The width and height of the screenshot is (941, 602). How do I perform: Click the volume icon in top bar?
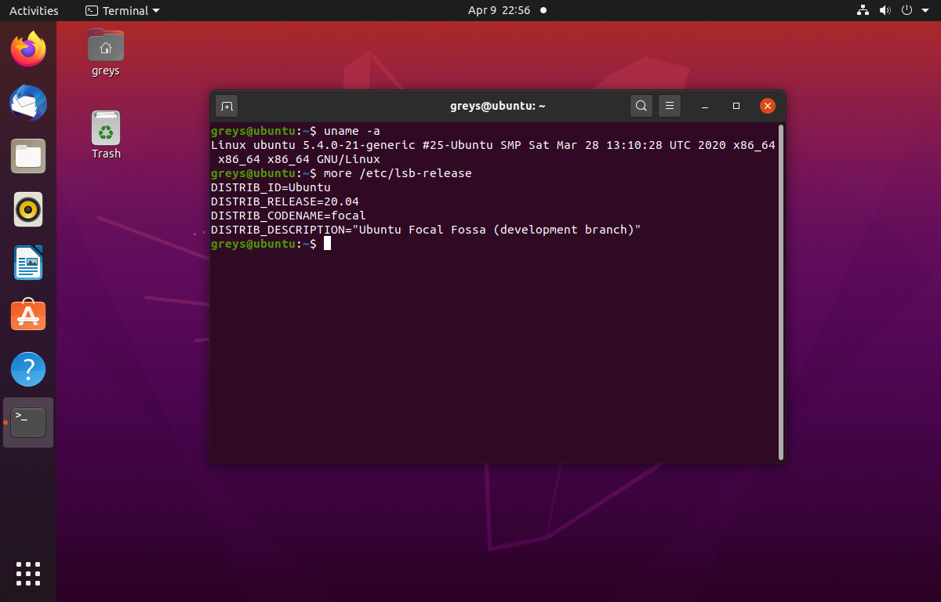click(x=885, y=10)
